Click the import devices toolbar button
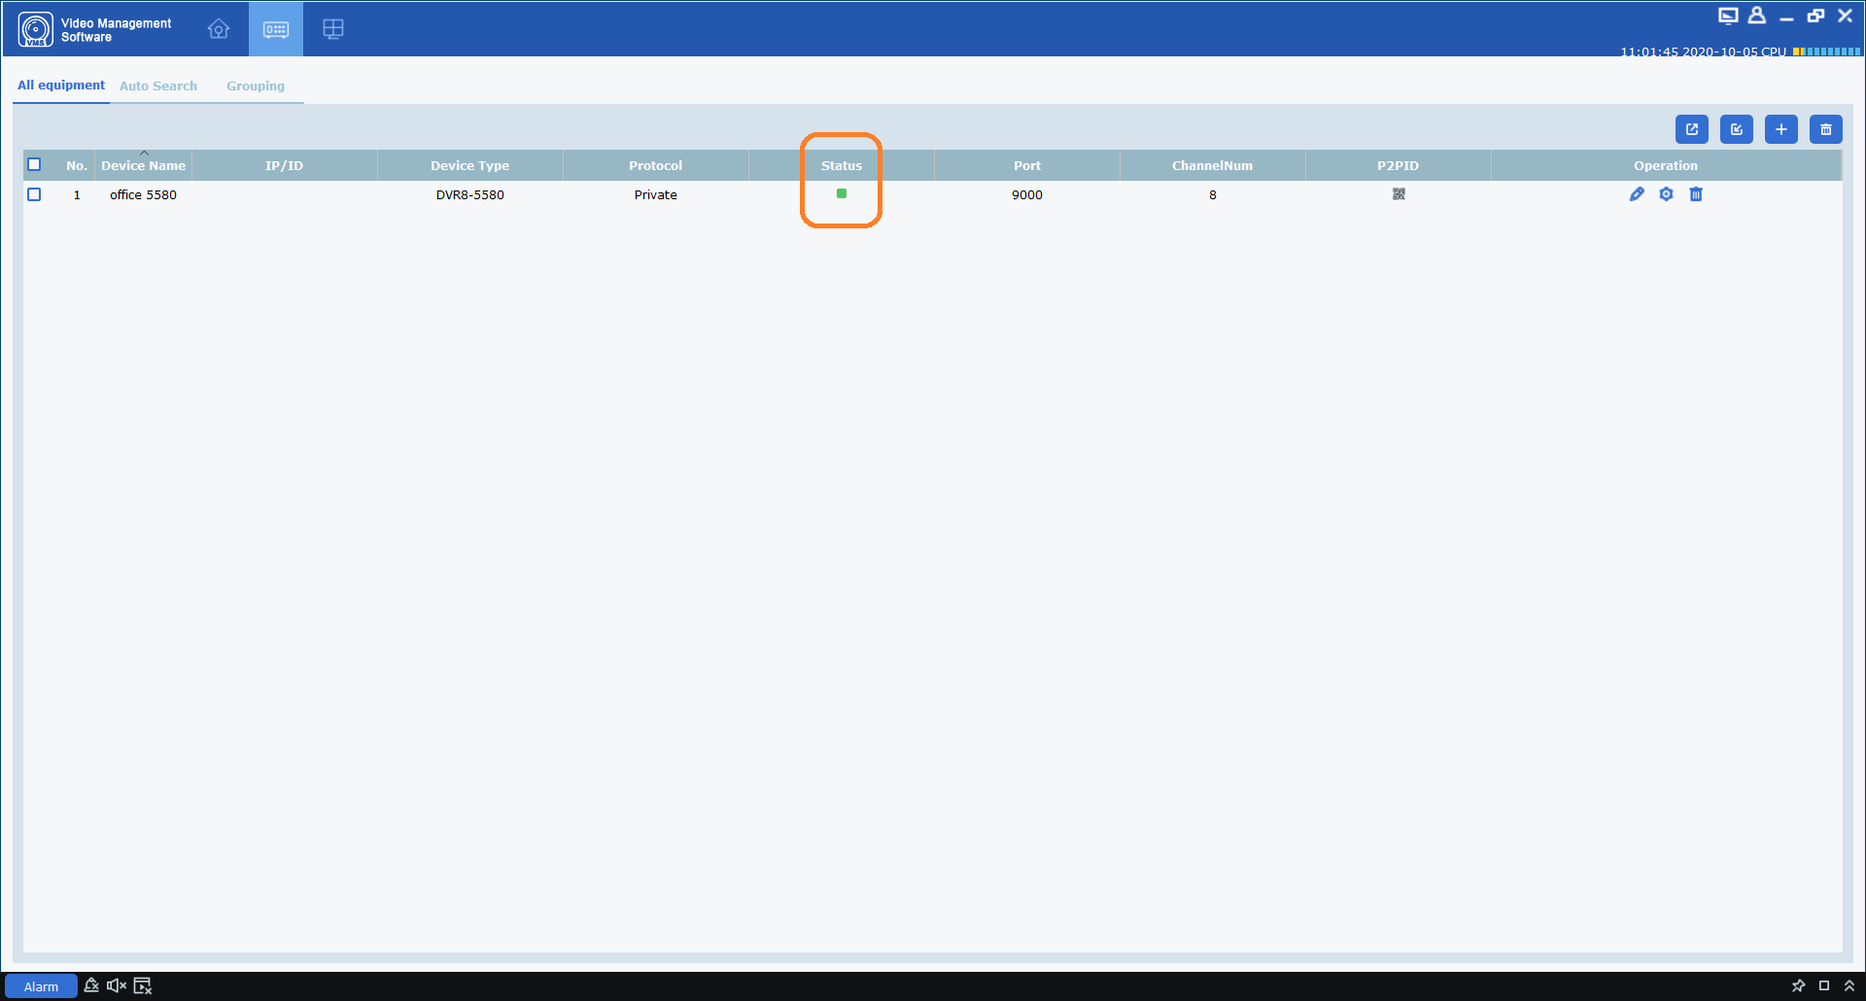Screen dimensions: 1866x1001 point(1736,129)
